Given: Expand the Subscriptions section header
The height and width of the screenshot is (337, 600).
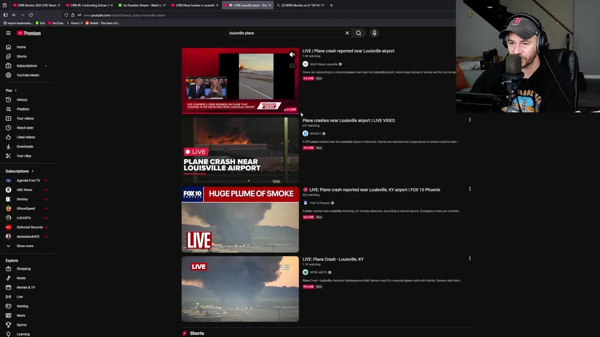Looking at the screenshot, I should click(20, 171).
